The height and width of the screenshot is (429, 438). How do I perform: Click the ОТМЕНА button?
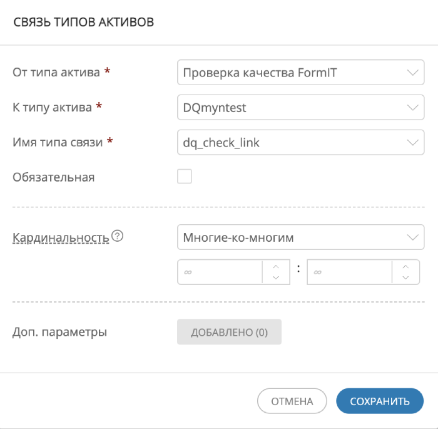(x=292, y=401)
